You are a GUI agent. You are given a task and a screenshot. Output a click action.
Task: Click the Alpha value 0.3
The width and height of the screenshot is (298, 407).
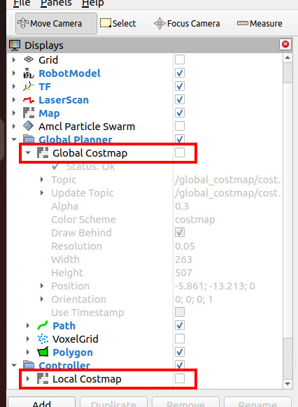(182, 206)
